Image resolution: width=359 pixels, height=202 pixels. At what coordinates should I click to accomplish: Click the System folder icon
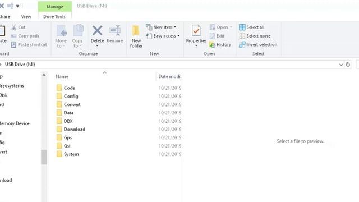59,154
